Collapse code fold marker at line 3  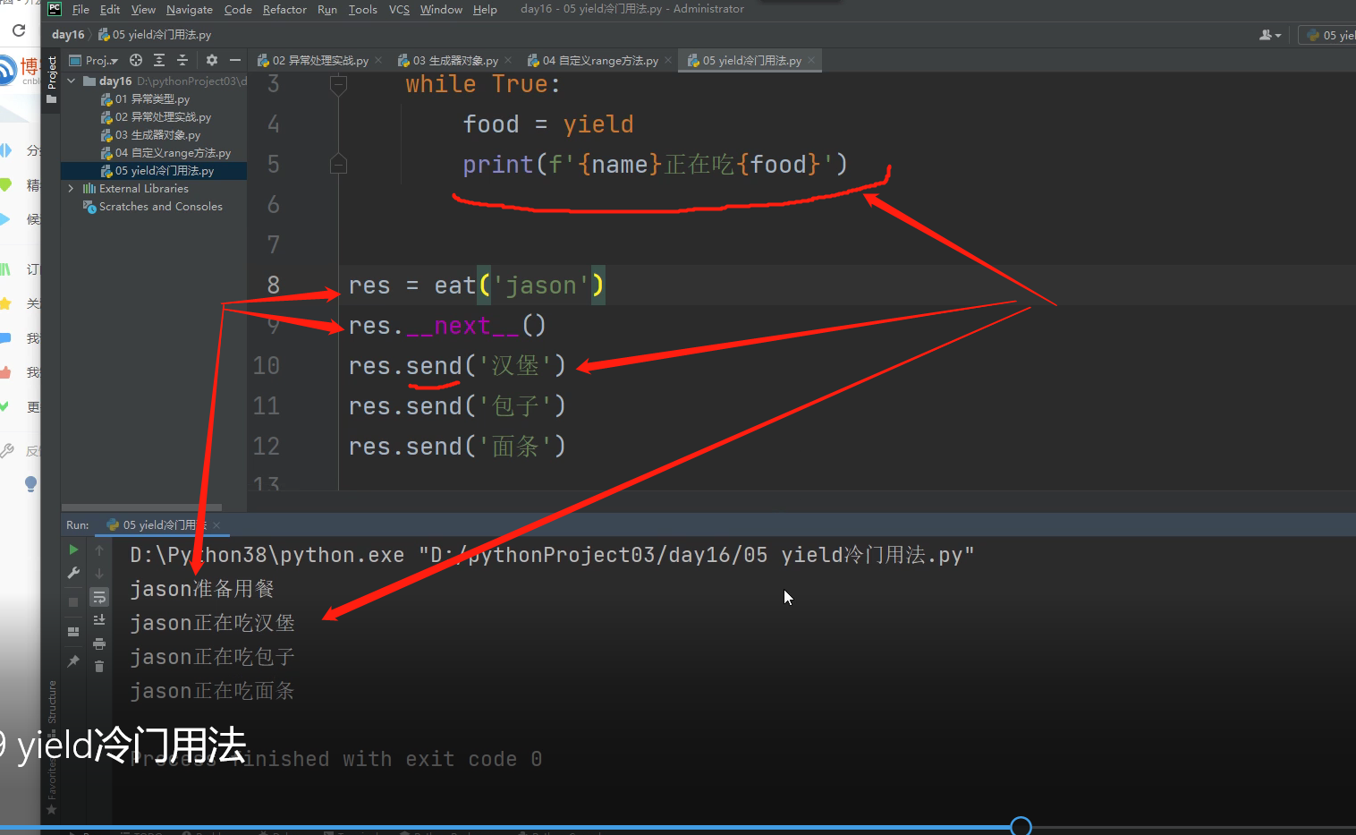(x=338, y=85)
